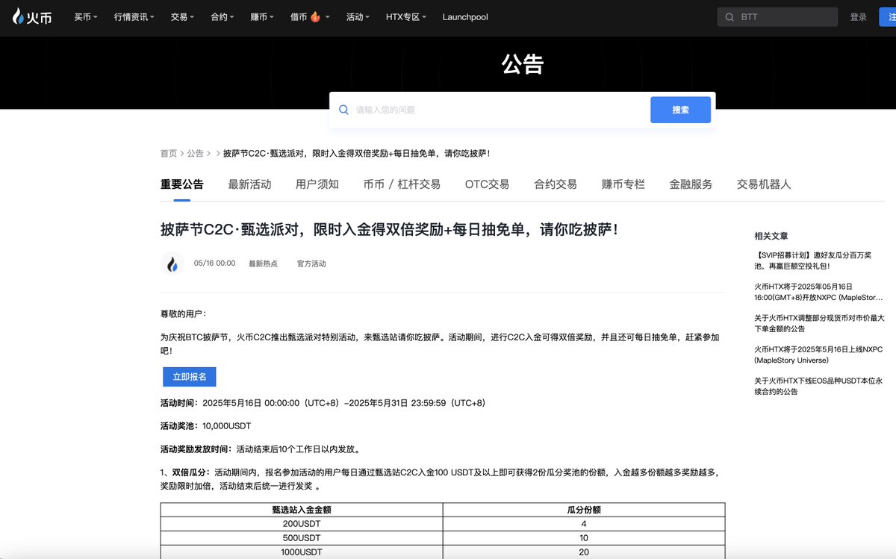
Task: Expand the 赚币 dropdown
Action: [262, 17]
